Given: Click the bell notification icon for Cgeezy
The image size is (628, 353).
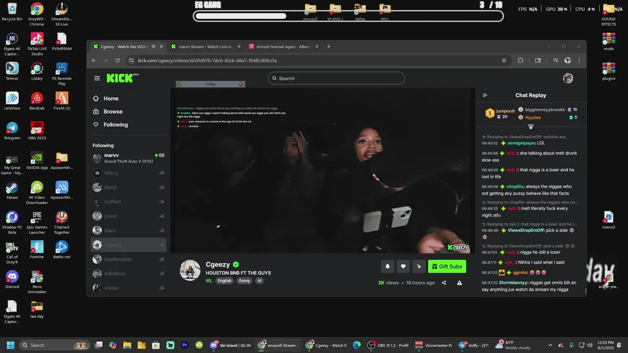Looking at the screenshot, I should click(387, 266).
